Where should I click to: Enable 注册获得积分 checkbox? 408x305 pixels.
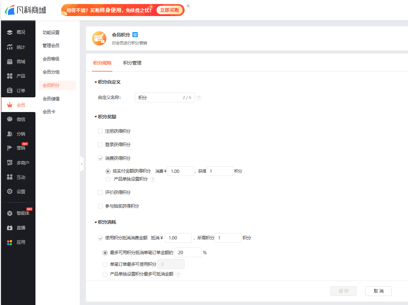tap(100, 131)
